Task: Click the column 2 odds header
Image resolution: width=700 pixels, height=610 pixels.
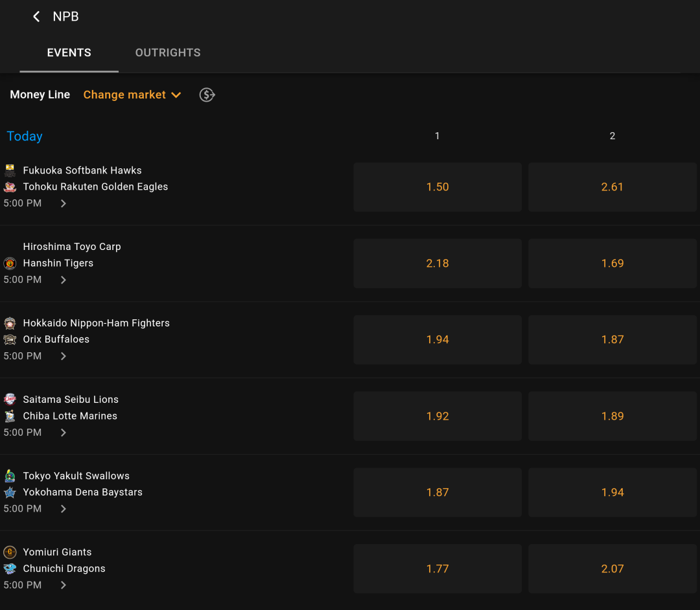Action: pos(612,136)
